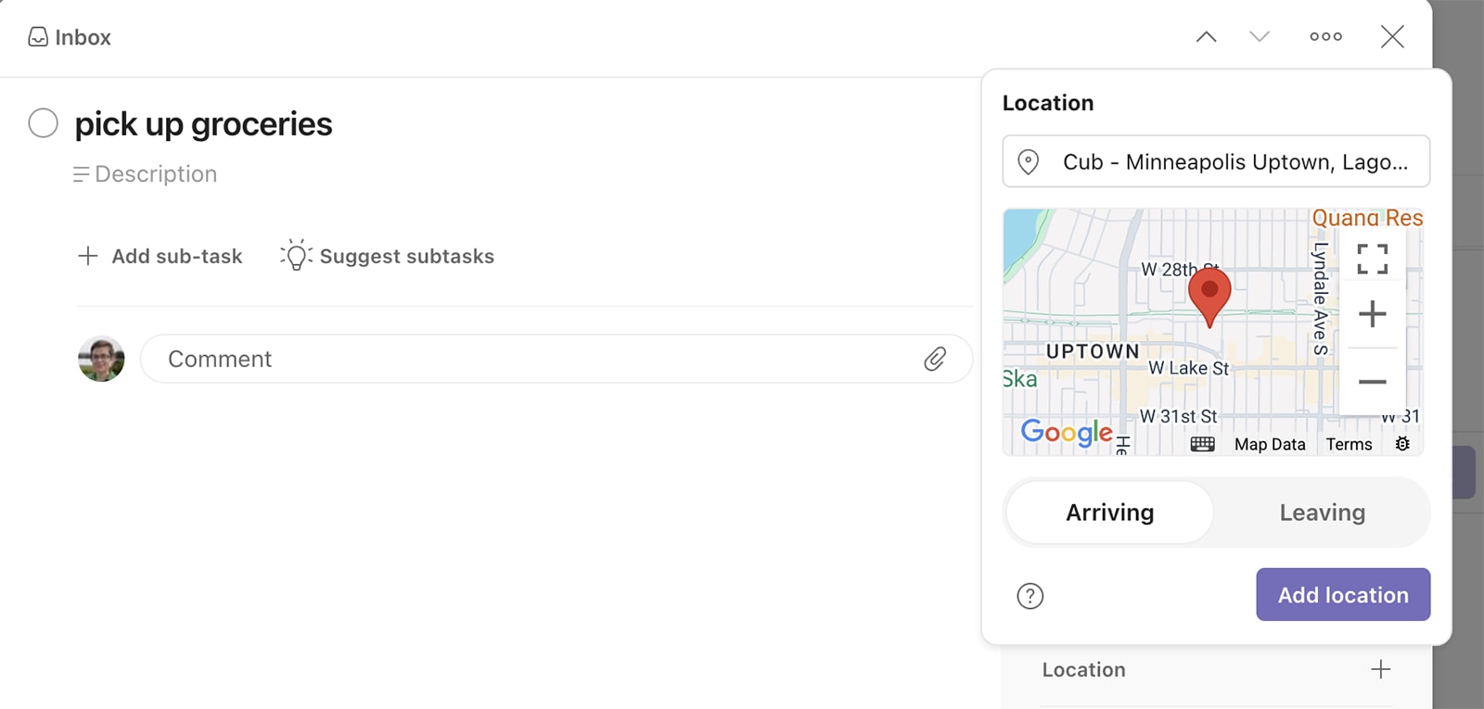Viewport: 1484px width, 709px height.
Task: Click Add sub-task
Action: tap(160, 256)
